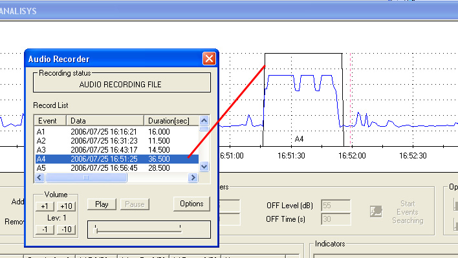458x258 pixels.
Task: Select record A5 in the Record List
Action: tap(117, 168)
